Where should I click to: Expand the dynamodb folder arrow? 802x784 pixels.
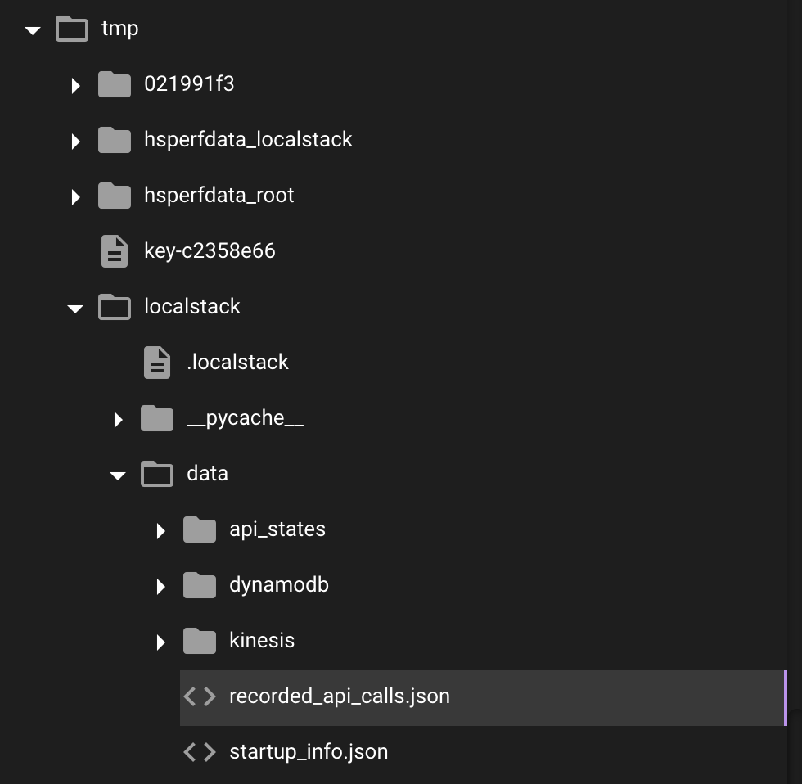pyautogui.click(x=160, y=587)
